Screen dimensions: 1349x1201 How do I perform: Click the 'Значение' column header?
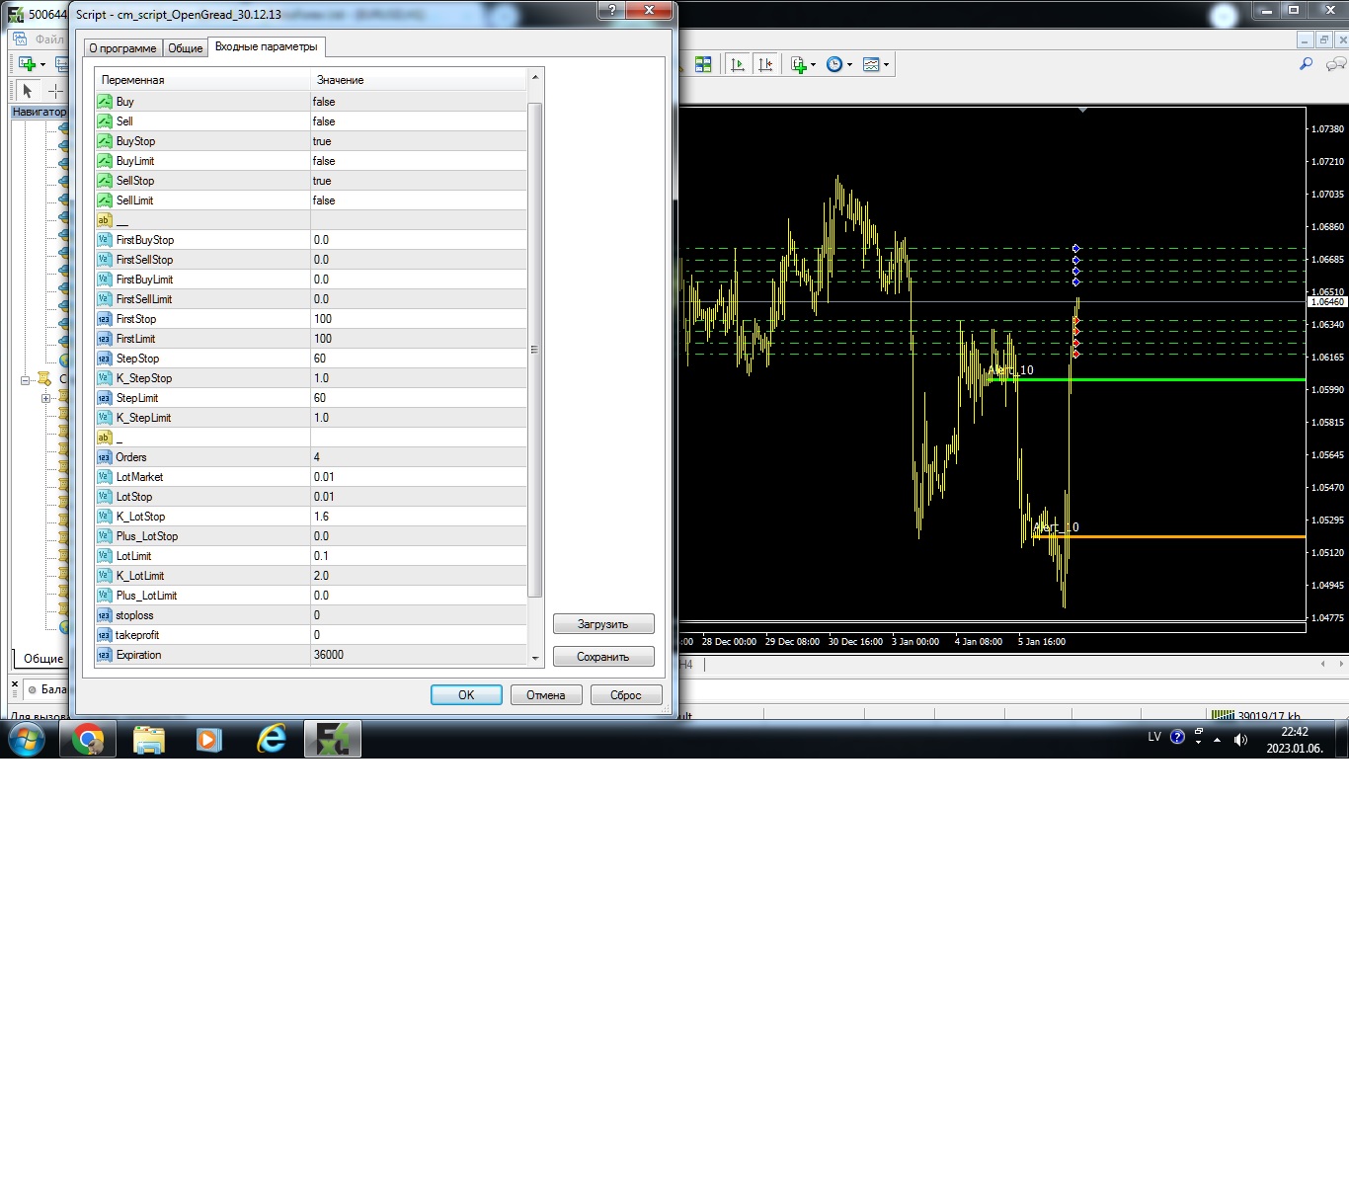coord(419,80)
